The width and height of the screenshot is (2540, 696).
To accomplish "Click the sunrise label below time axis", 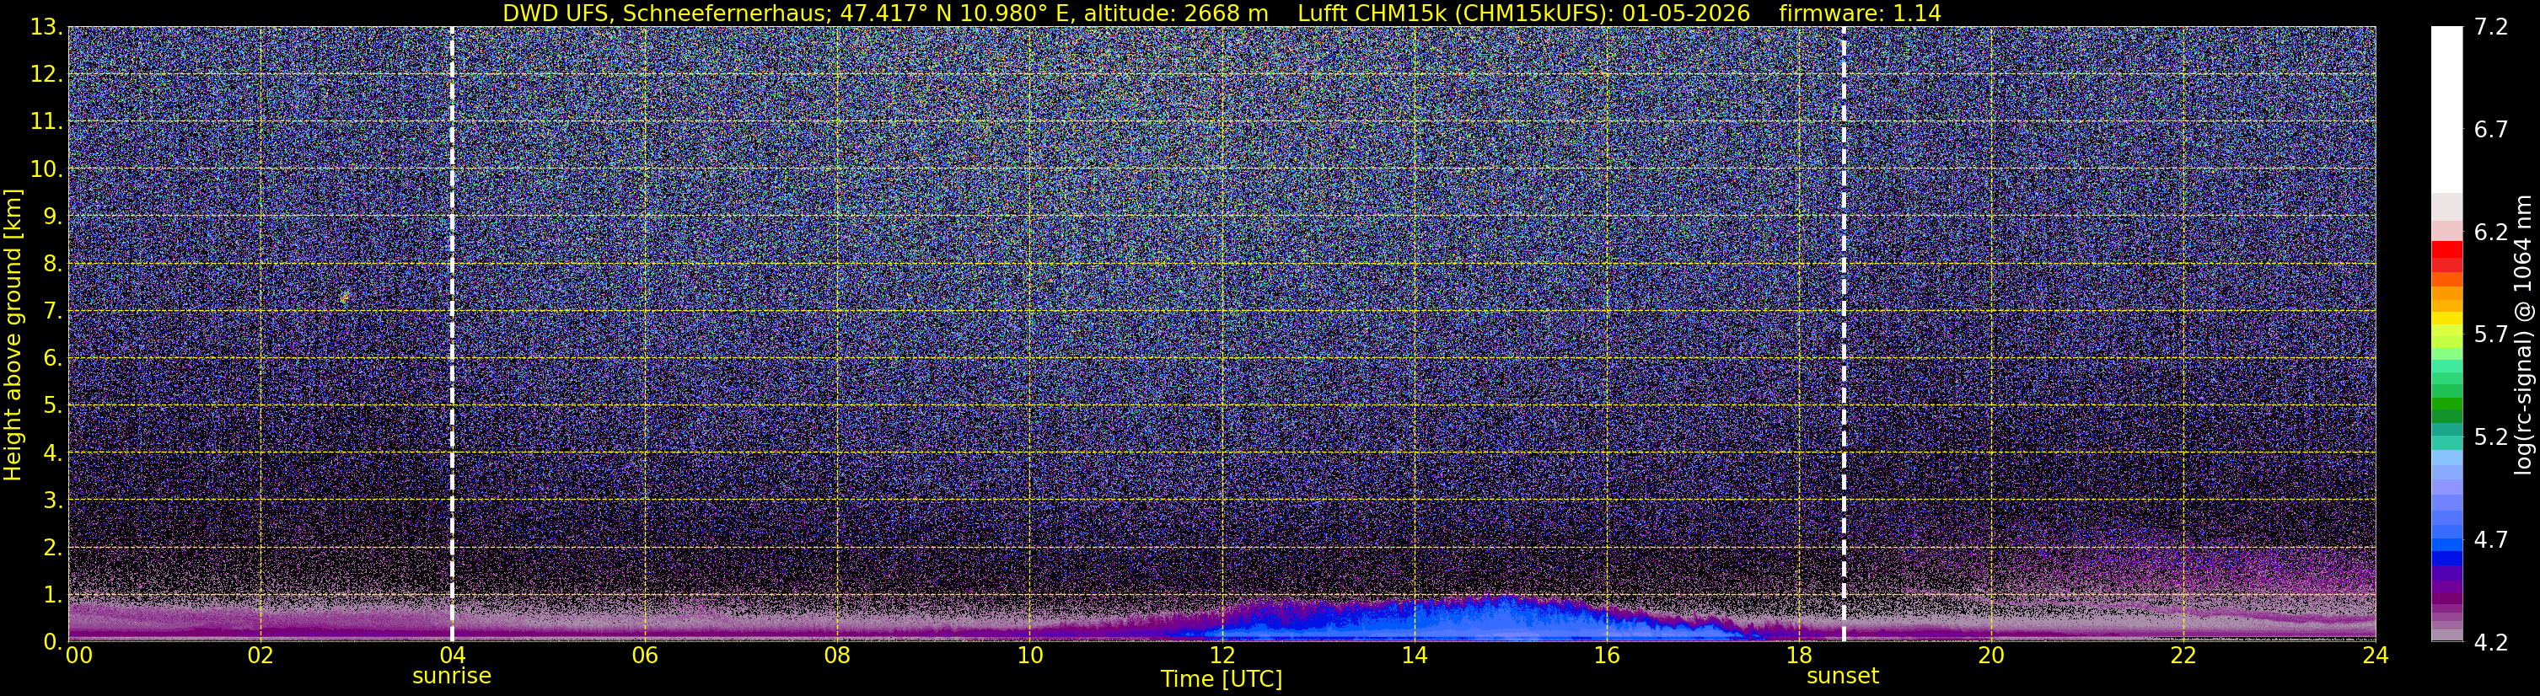I will 452,677.
